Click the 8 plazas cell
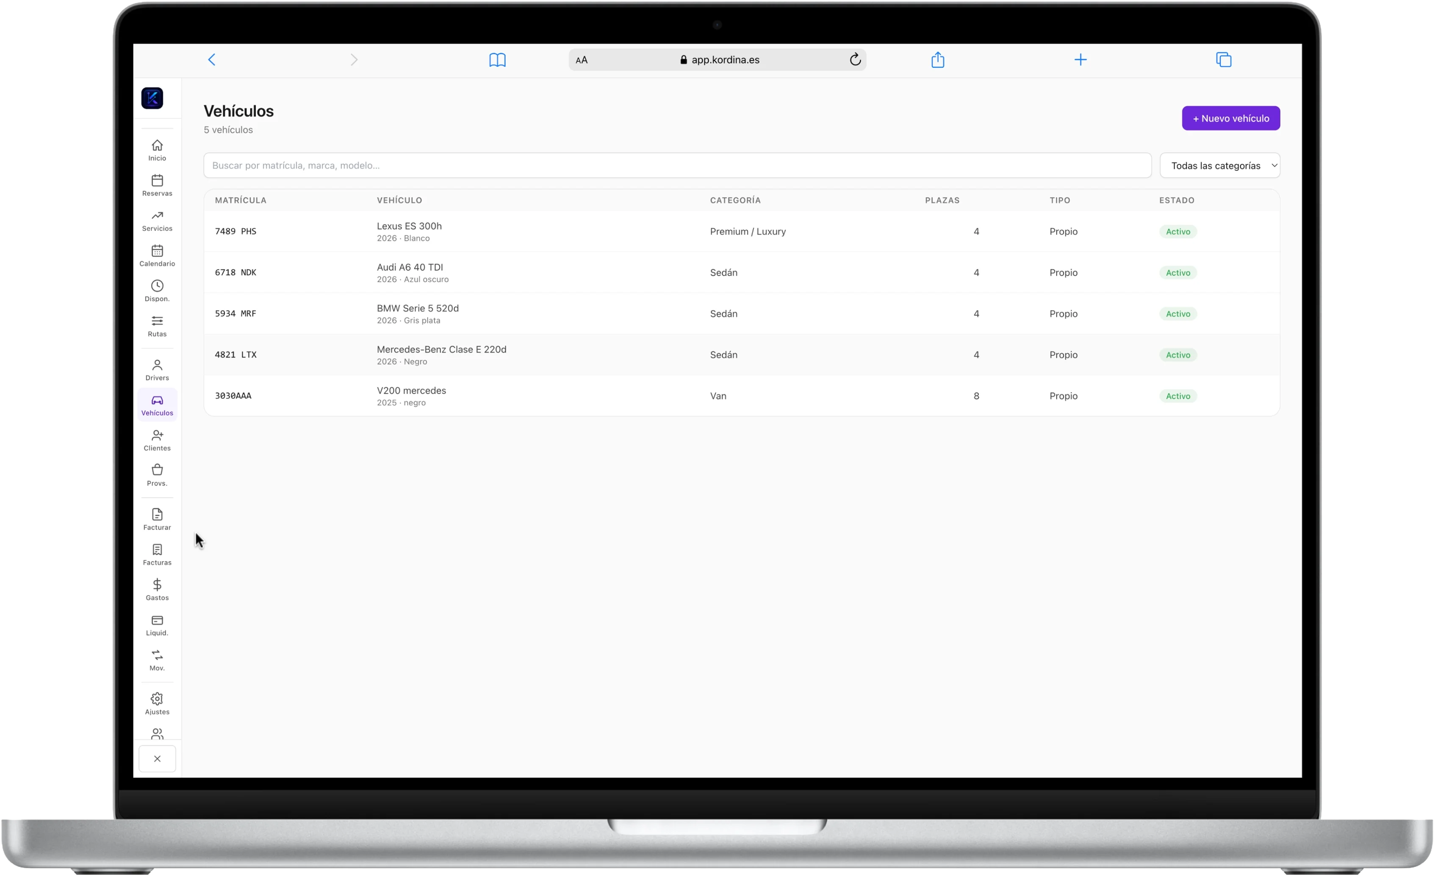 [x=976, y=396]
